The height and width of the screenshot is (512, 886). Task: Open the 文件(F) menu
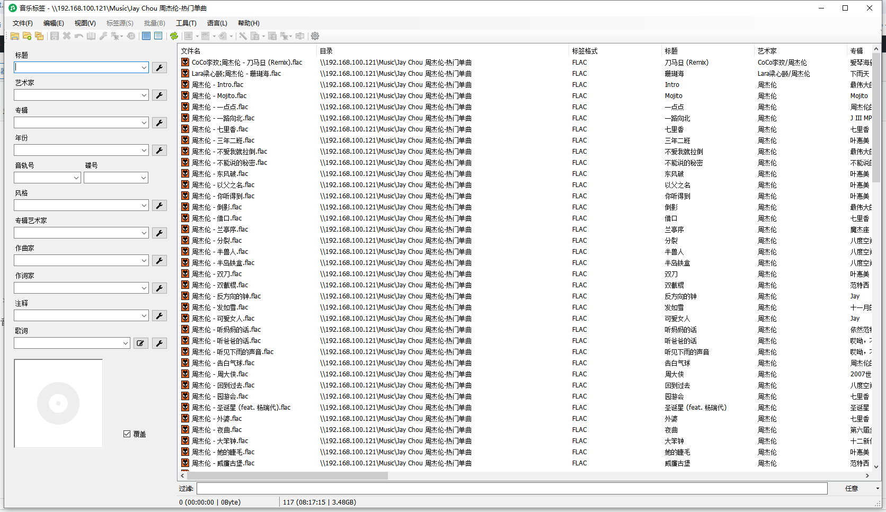click(23, 23)
